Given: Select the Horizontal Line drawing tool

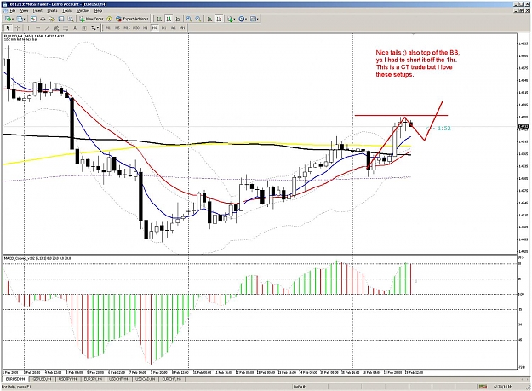Looking at the screenshot, I should [37, 28].
